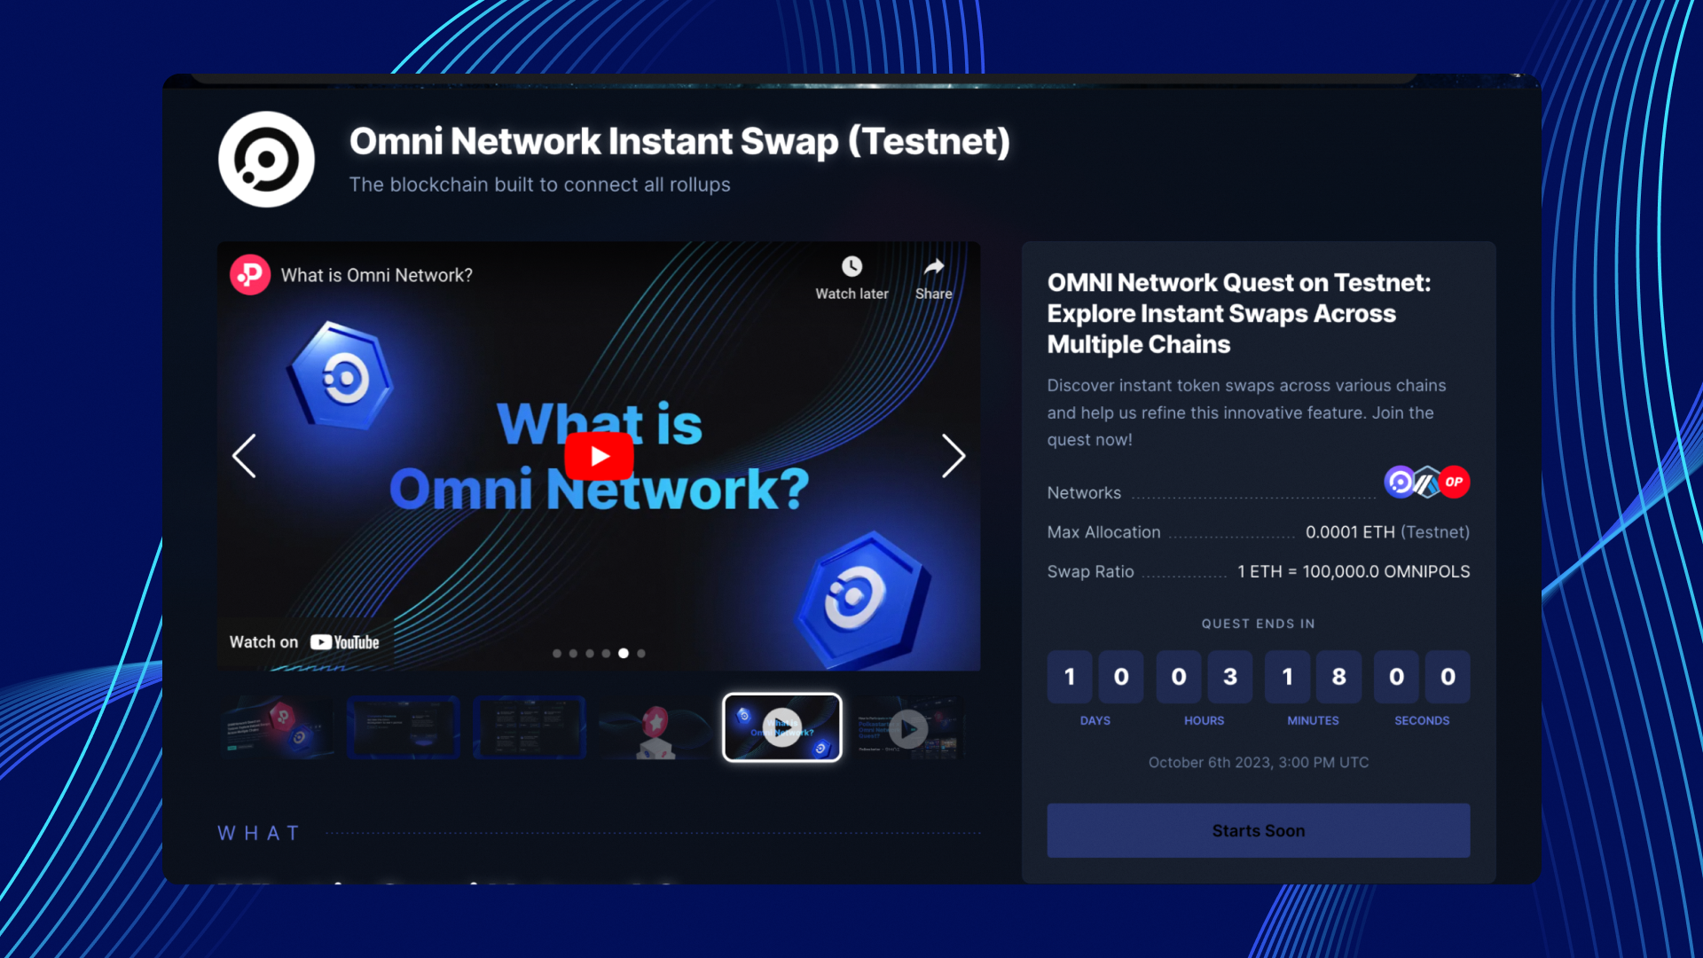
Task: Select the fourth thumbnail with red star
Action: click(655, 727)
